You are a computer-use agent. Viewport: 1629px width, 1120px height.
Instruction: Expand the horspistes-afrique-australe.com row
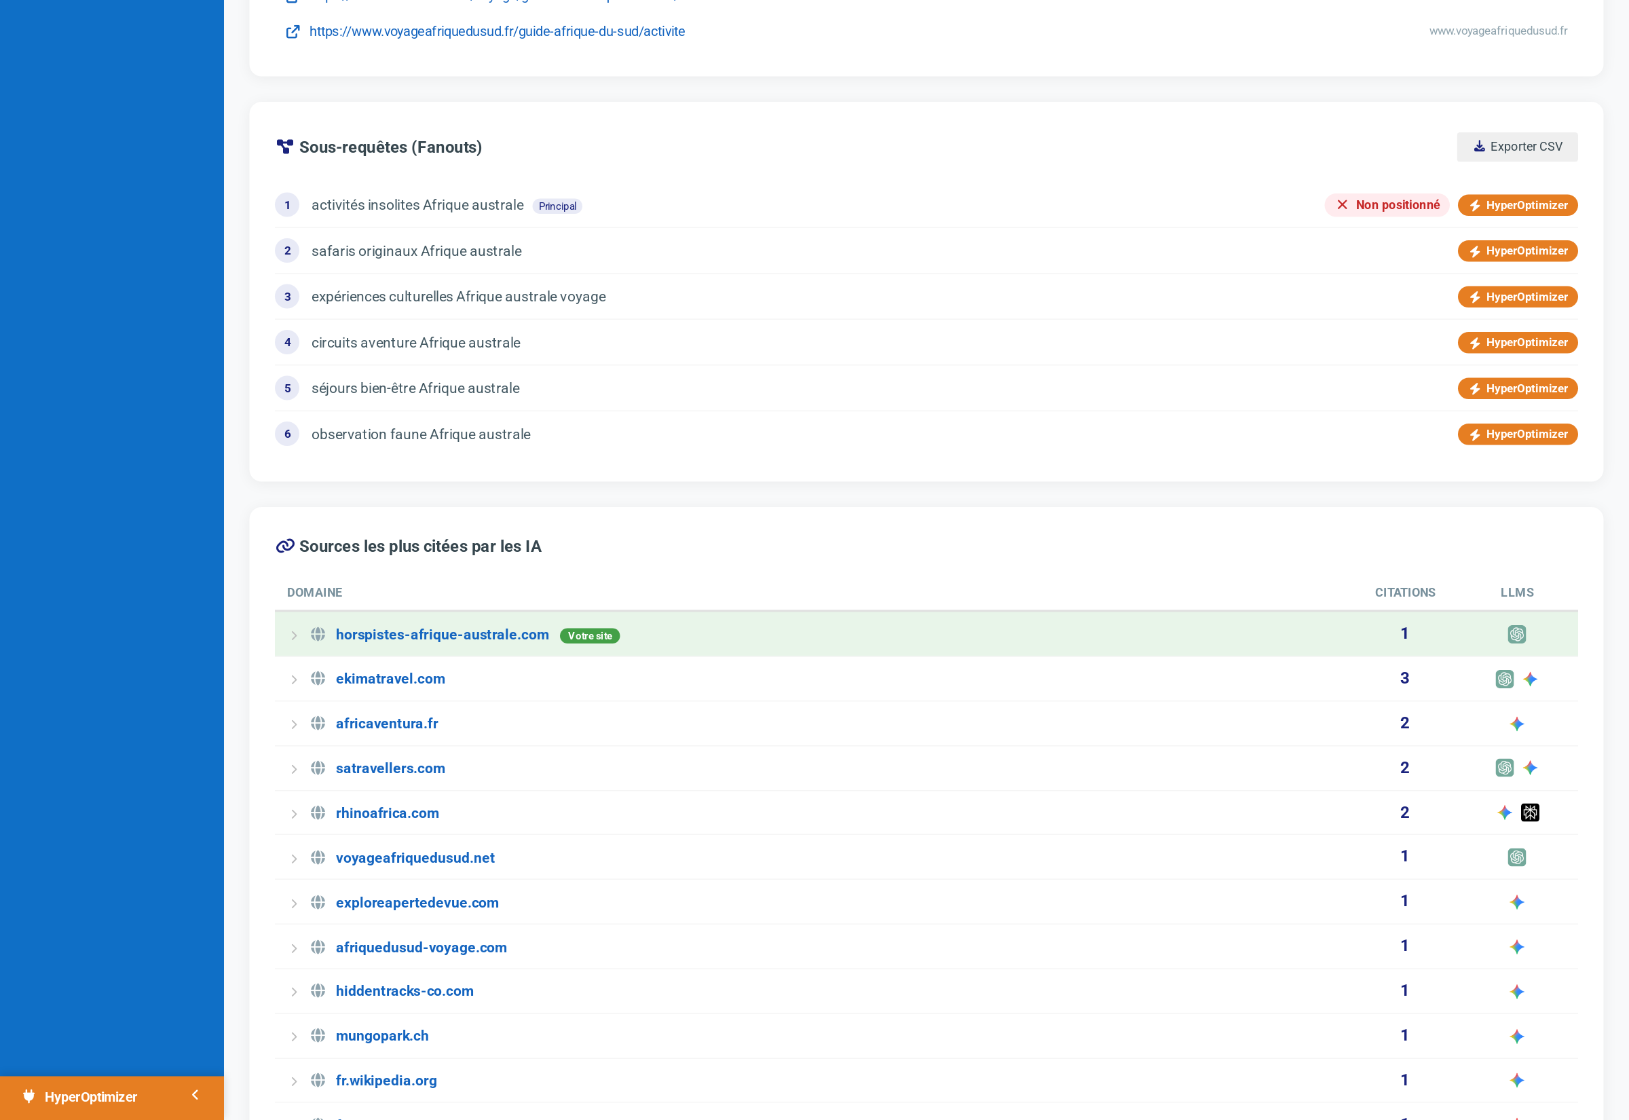[x=294, y=635]
